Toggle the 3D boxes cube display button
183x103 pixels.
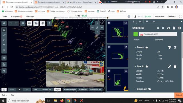[x=29, y=23]
